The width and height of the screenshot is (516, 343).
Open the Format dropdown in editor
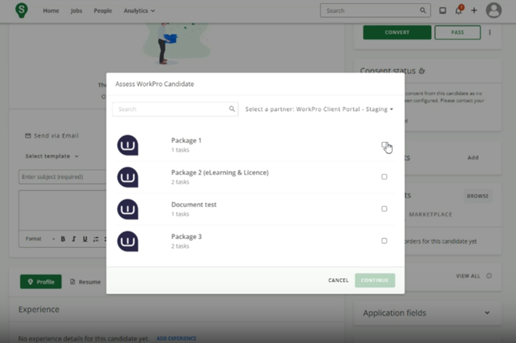coord(40,239)
